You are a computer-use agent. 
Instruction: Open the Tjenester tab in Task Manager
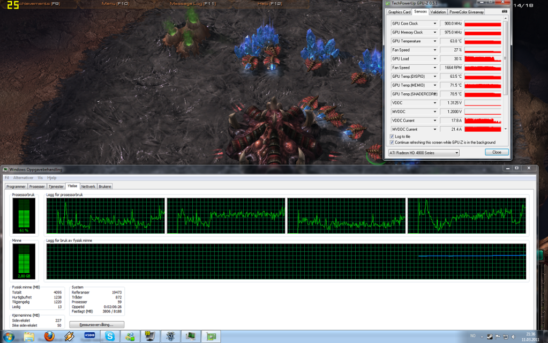(x=56, y=187)
